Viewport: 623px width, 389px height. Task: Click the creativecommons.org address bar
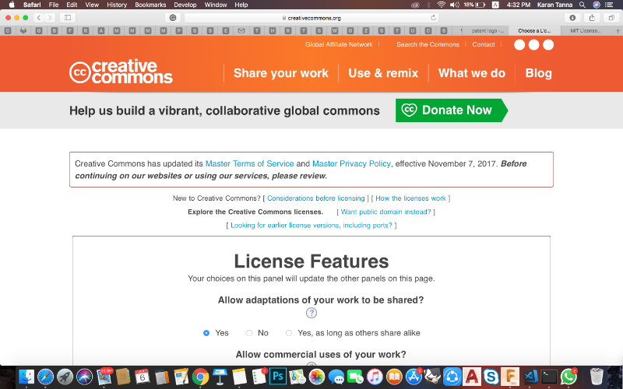311,17
